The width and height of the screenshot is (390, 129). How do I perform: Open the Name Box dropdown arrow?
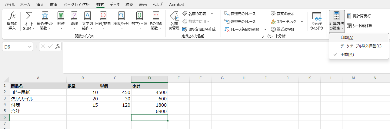(x=30, y=46)
